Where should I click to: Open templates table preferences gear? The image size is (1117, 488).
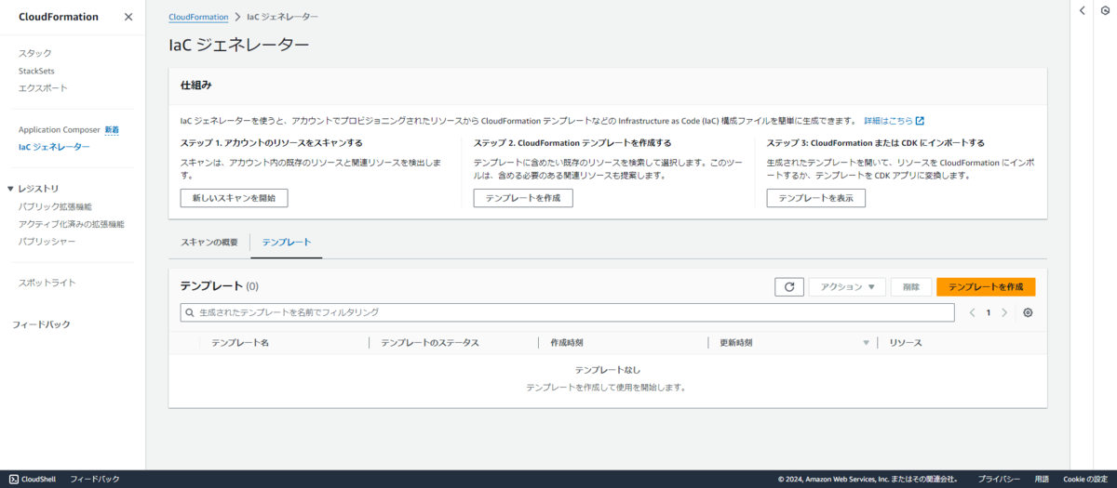click(x=1028, y=312)
